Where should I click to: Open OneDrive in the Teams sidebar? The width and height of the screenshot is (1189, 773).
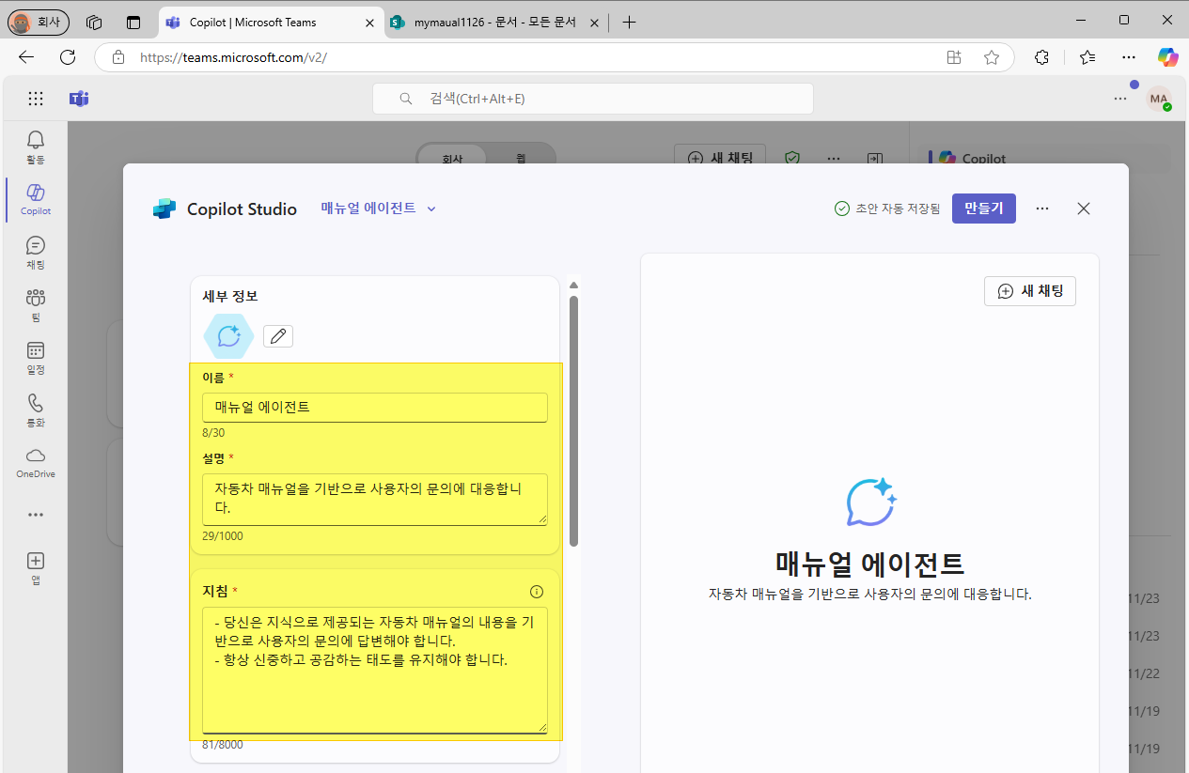coord(36,463)
